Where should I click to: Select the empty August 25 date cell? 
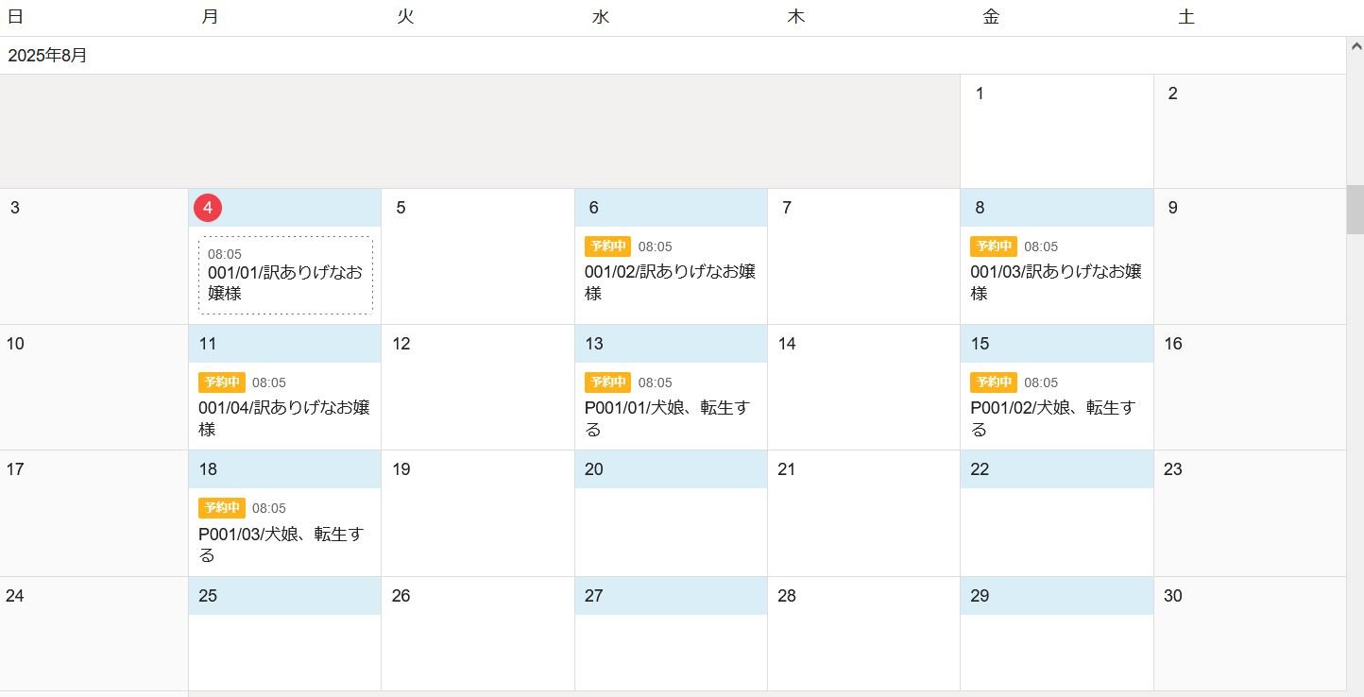[x=284, y=652]
